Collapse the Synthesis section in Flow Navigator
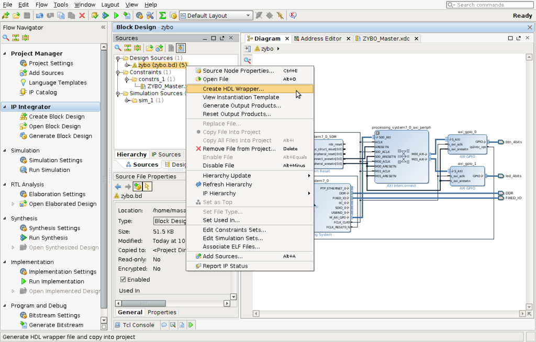The width and height of the screenshot is (536, 342). (x=5, y=219)
